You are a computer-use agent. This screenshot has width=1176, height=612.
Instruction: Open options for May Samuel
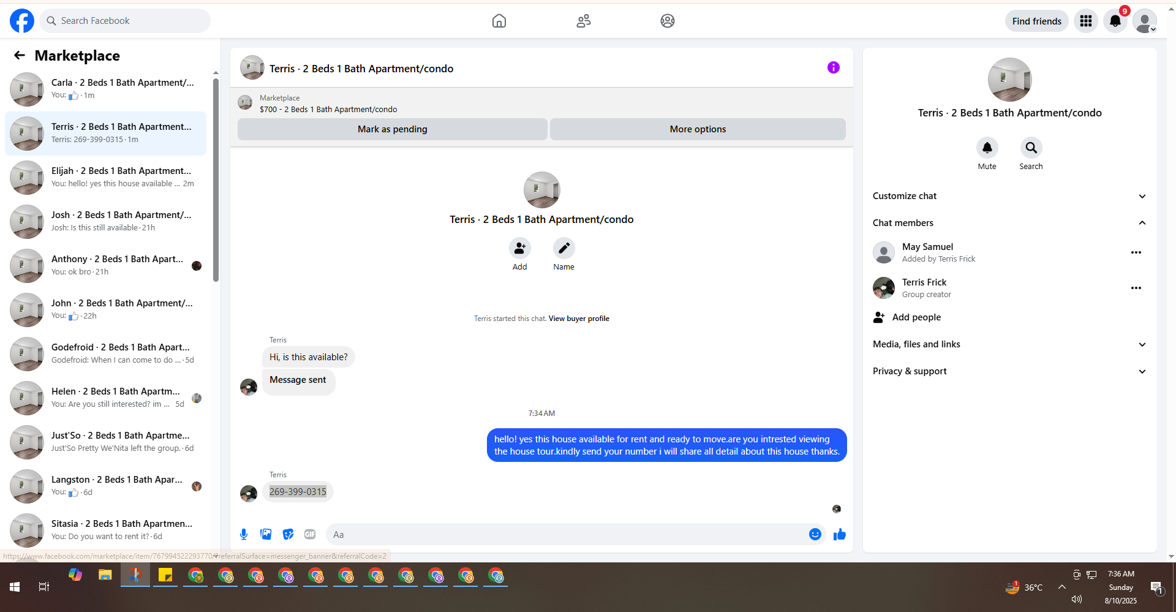pos(1136,252)
